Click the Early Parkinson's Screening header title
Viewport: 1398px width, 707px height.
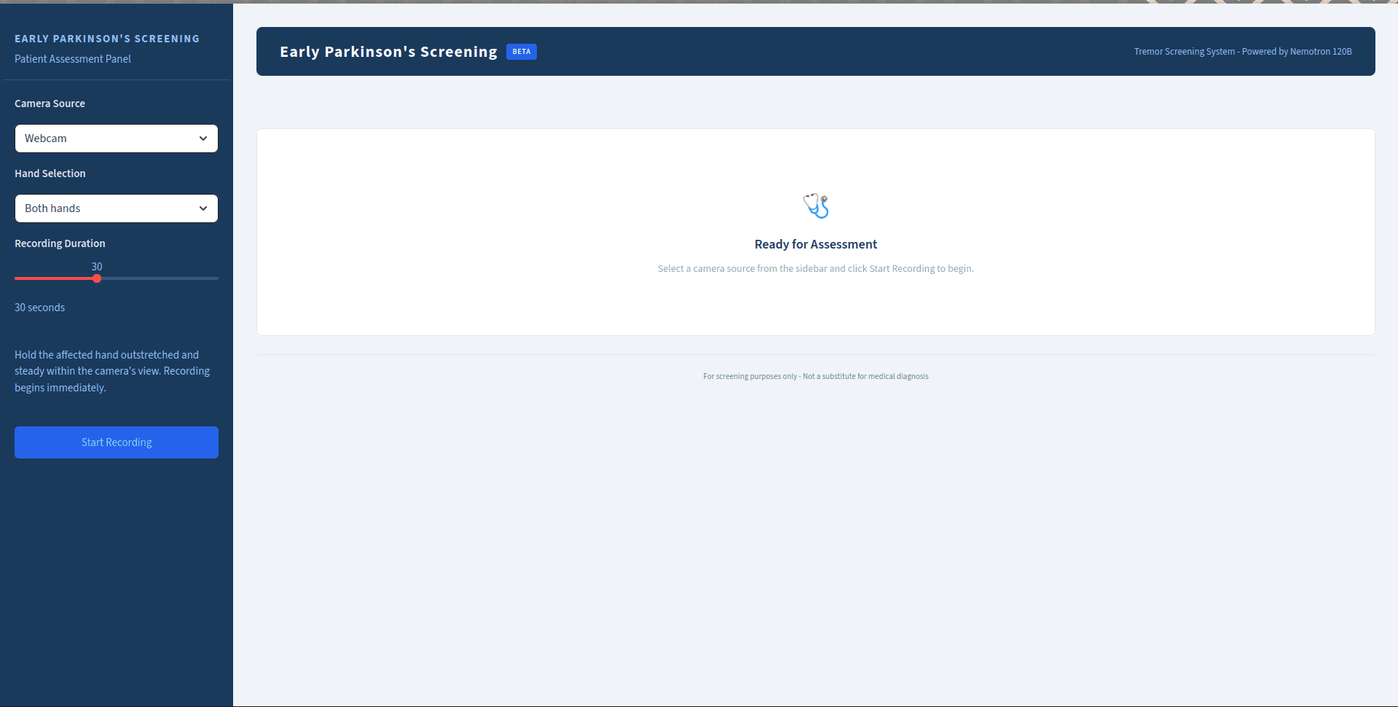click(x=388, y=52)
